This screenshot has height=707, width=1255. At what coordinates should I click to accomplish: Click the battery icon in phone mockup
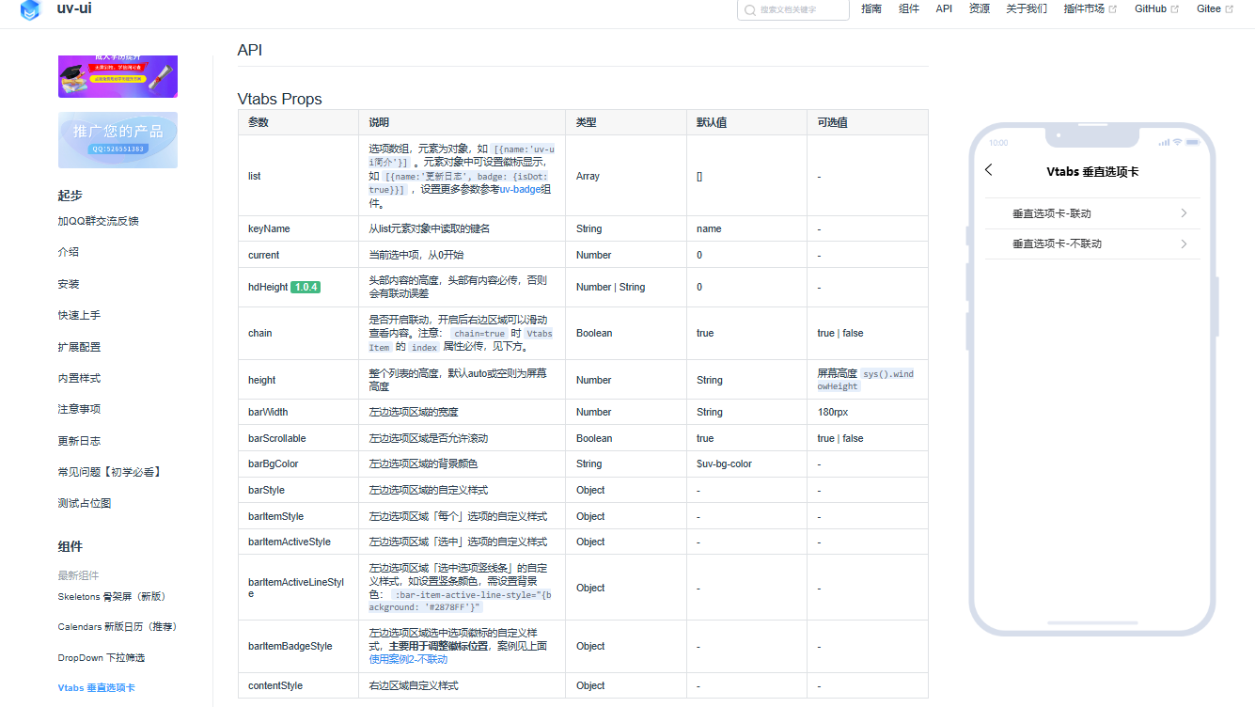(1192, 142)
